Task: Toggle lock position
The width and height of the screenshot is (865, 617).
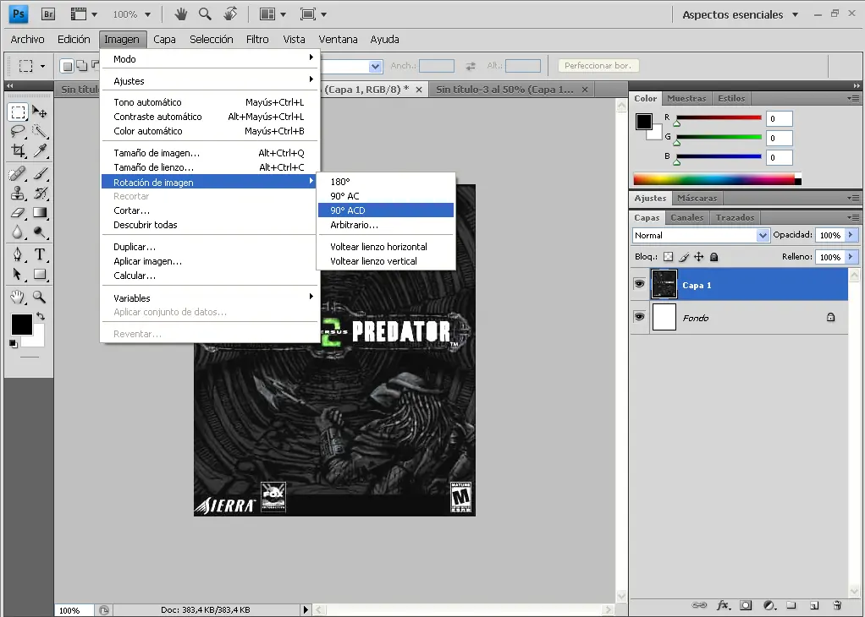Action: point(699,257)
